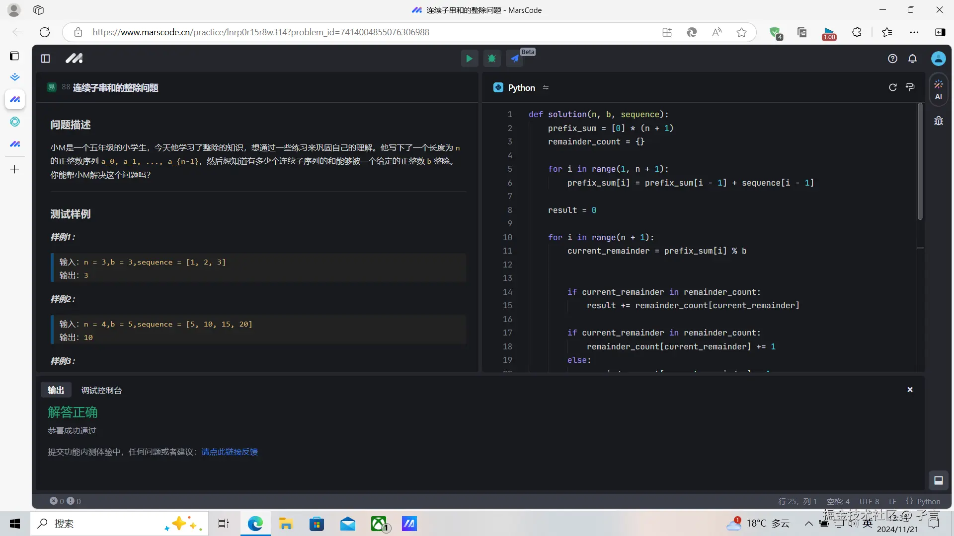954x536 pixels.
Task: Click the debug panel icon below AI
Action: coord(938,121)
